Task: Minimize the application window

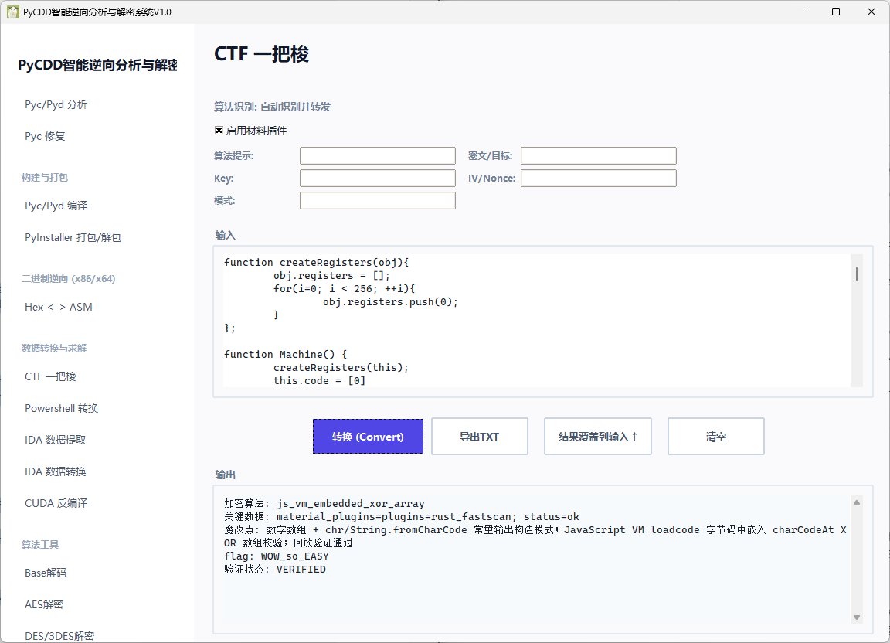Action: (801, 12)
